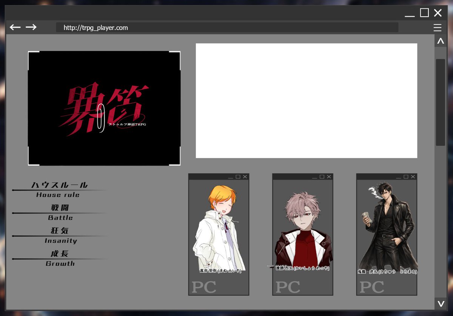453x316 pixels.
Task: Minimize the orange-haired character mini window
Action: coord(231,178)
